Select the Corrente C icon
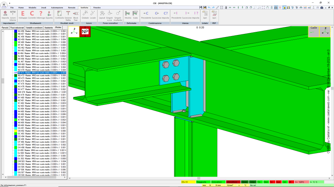Screen dimensions: 334x187 [x=32, y=15]
